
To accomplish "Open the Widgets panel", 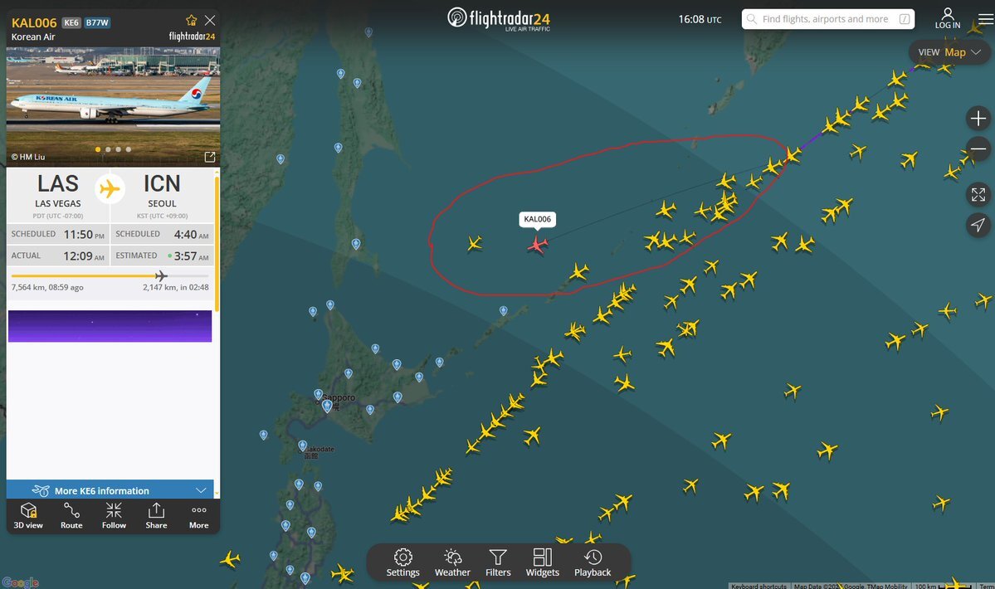I will click(543, 562).
